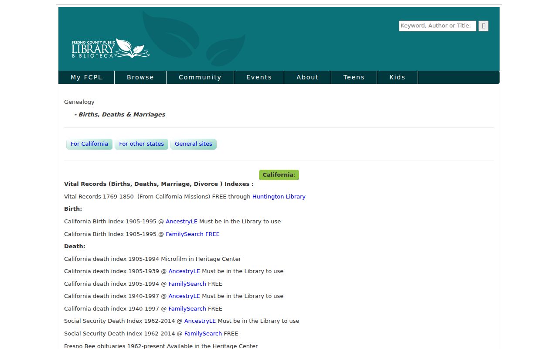This screenshot has height=349, width=558.
Task: Open FamilySearch for death index 1940-1997
Action: tap(187, 309)
